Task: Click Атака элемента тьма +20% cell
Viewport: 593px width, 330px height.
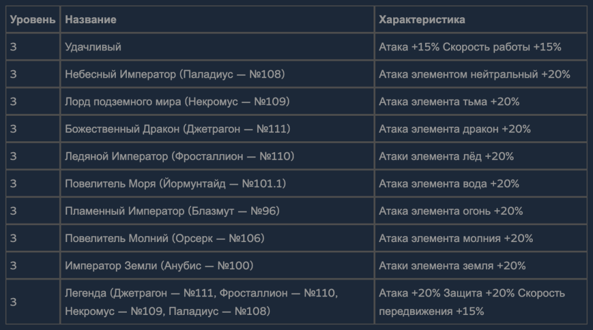Action: [x=481, y=101]
